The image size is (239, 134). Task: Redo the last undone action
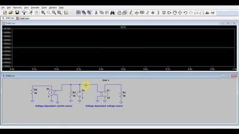[191, 13]
